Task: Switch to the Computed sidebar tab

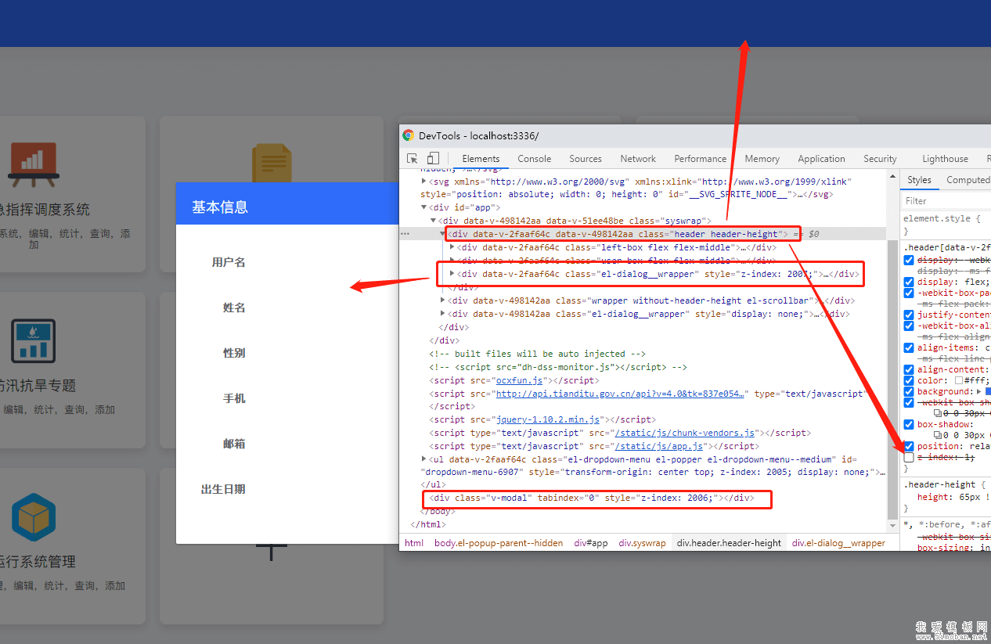Action: click(968, 180)
